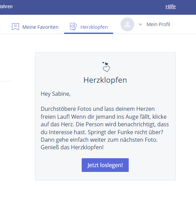Click the Herzklopfen card heading
196x198 pixels.
pos(105,80)
